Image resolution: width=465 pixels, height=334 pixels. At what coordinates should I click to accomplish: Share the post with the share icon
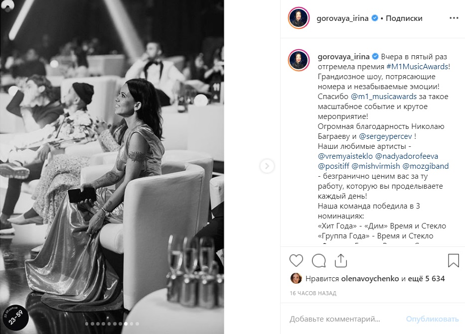(x=341, y=260)
